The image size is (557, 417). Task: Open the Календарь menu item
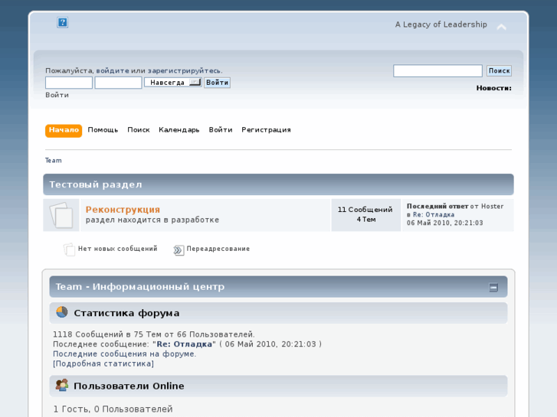coord(179,130)
